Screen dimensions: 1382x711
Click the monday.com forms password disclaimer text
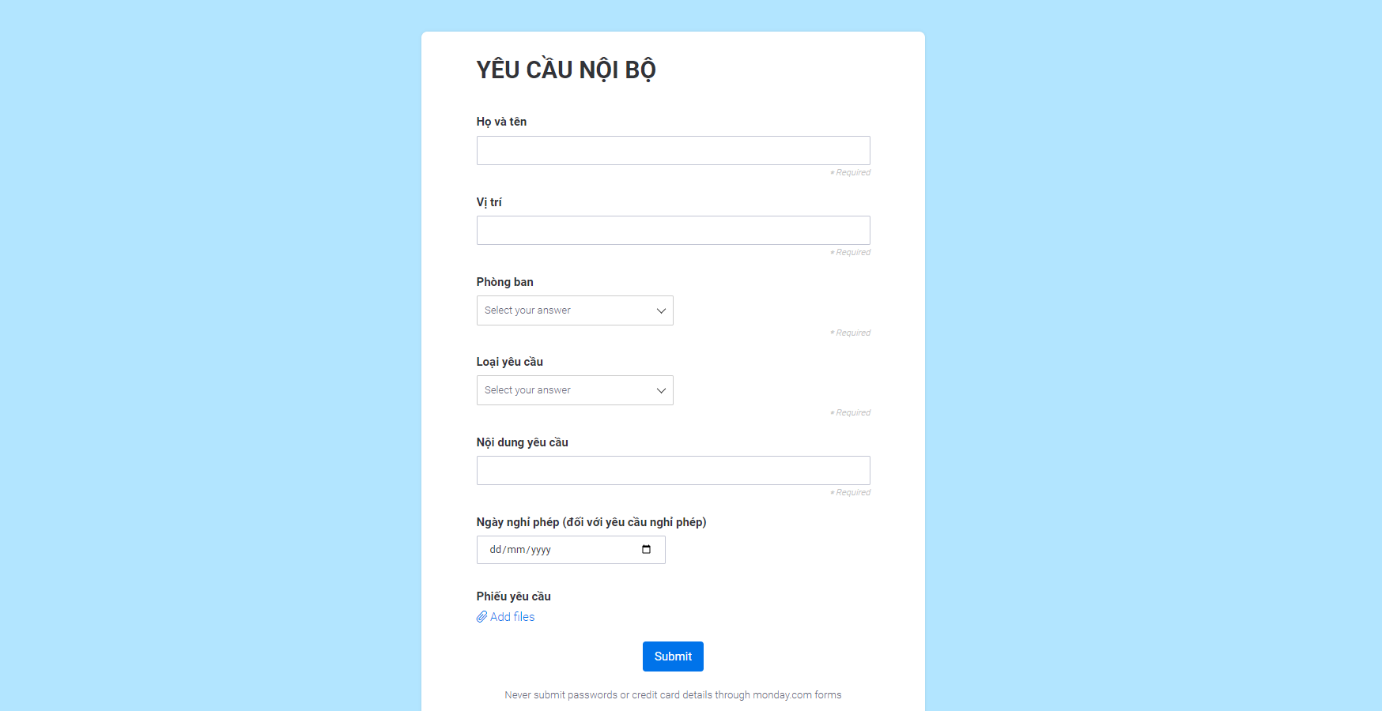(x=673, y=695)
